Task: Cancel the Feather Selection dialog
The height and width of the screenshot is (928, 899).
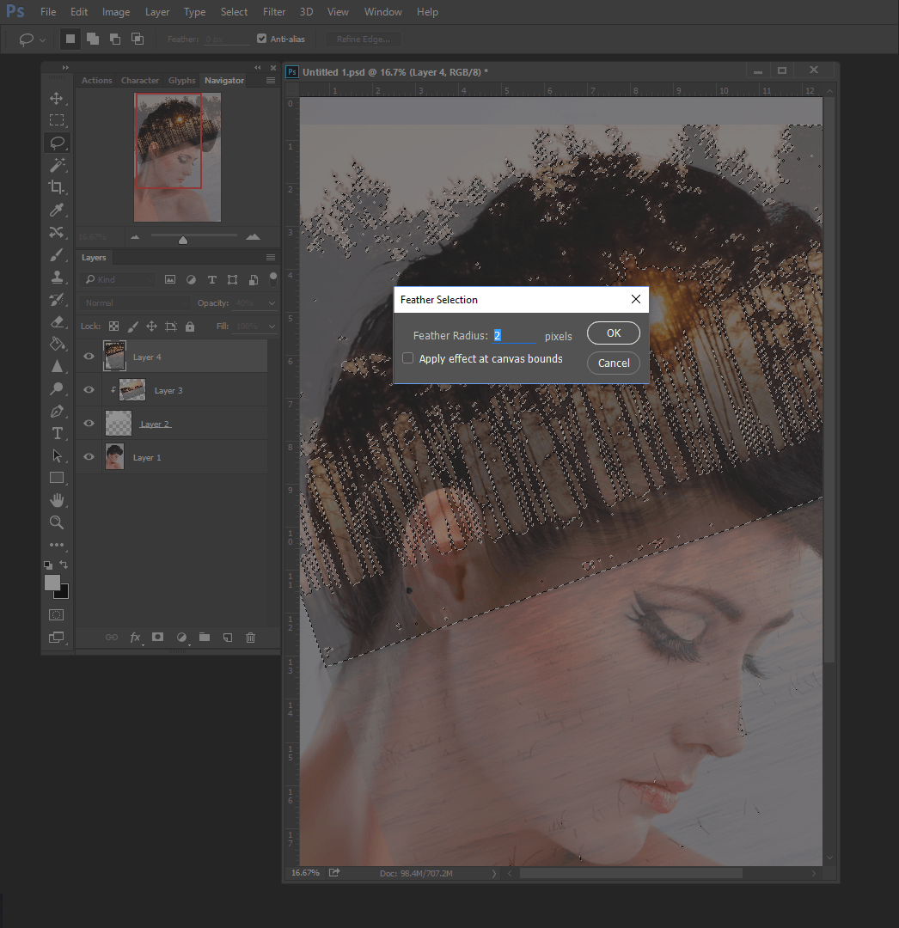Action: 613,363
